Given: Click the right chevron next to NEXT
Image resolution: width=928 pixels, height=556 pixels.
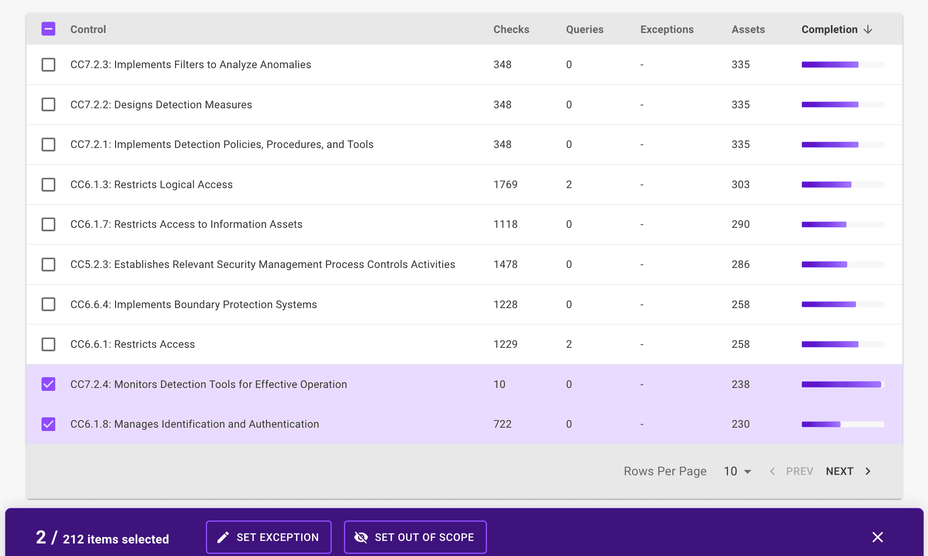Looking at the screenshot, I should coord(868,471).
